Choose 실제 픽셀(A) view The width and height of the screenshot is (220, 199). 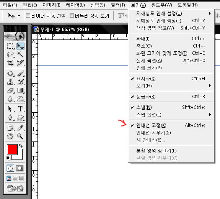pyautogui.click(x=171, y=61)
